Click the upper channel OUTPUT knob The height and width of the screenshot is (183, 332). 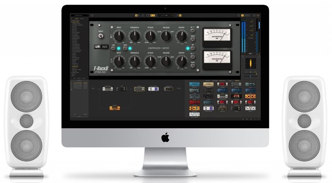182,36
